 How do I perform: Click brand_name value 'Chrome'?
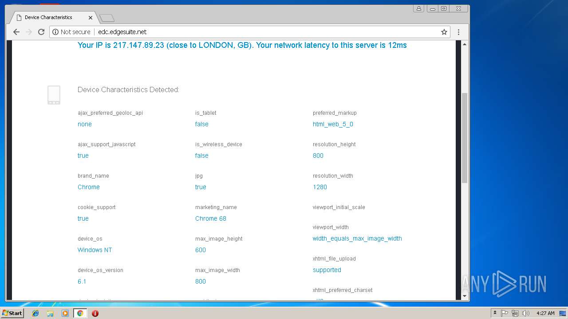(89, 187)
